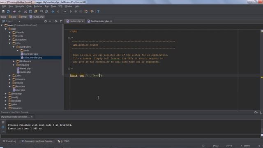Click the hide Project panel icon

click(61, 21)
